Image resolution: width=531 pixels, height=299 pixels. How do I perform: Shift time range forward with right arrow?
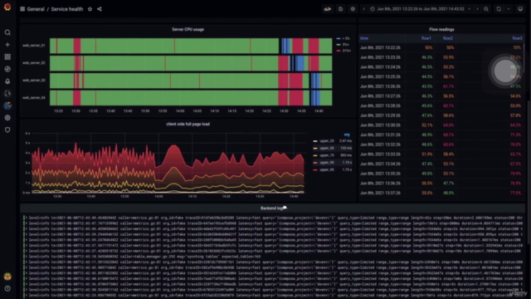click(478, 9)
